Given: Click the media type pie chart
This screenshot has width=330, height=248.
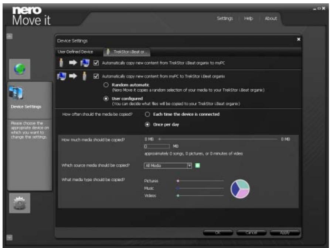Looking at the screenshot, I should tap(240, 189).
